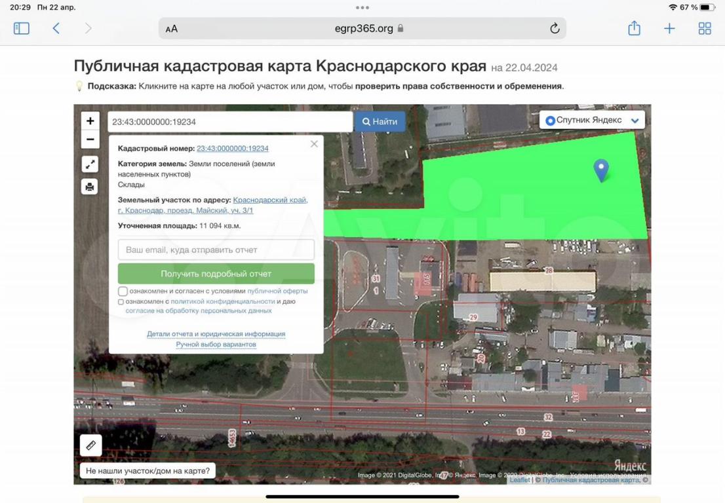This screenshot has width=725, height=503.
Task: Open the ruler measurement tool
Action: pos(90,445)
